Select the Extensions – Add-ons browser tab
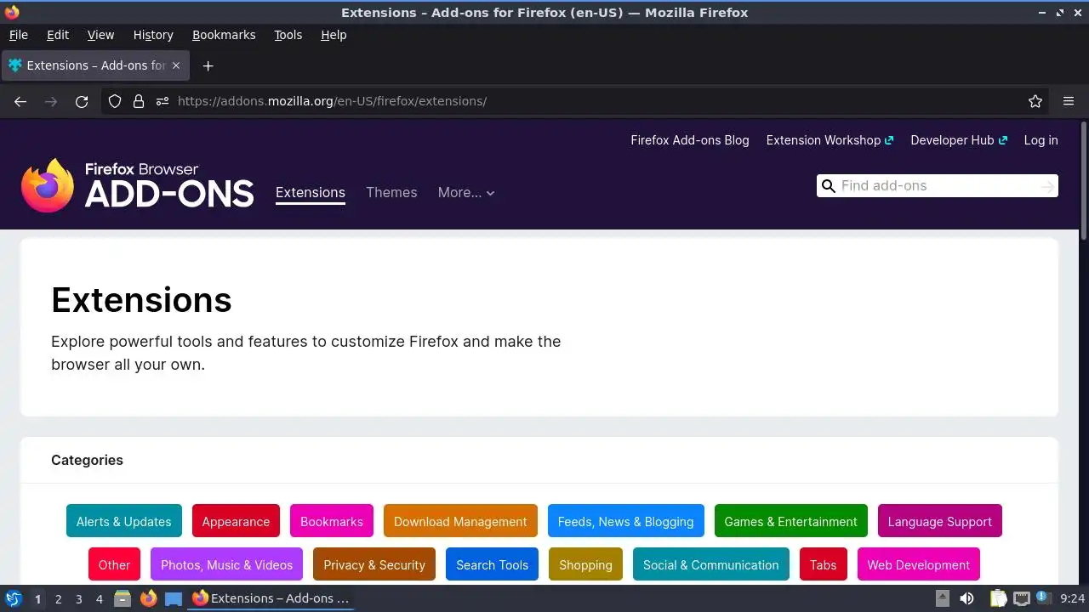The width and height of the screenshot is (1089, 612). pyautogui.click(x=95, y=65)
